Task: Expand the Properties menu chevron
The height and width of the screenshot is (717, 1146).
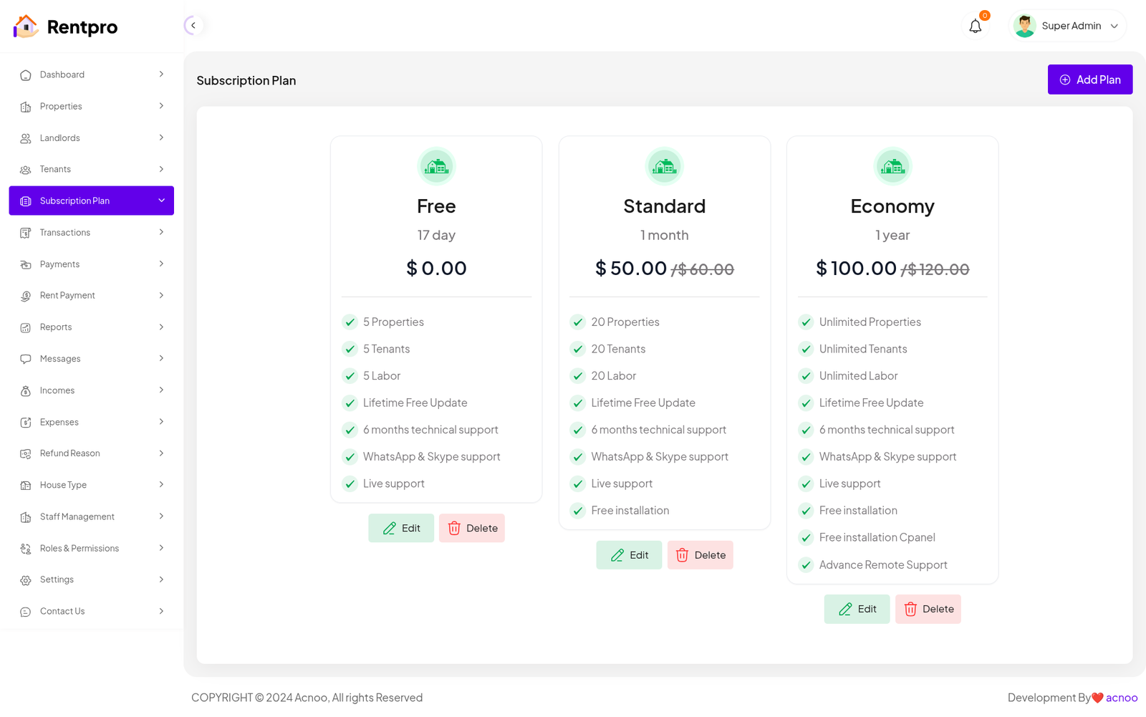Action: coord(161,106)
